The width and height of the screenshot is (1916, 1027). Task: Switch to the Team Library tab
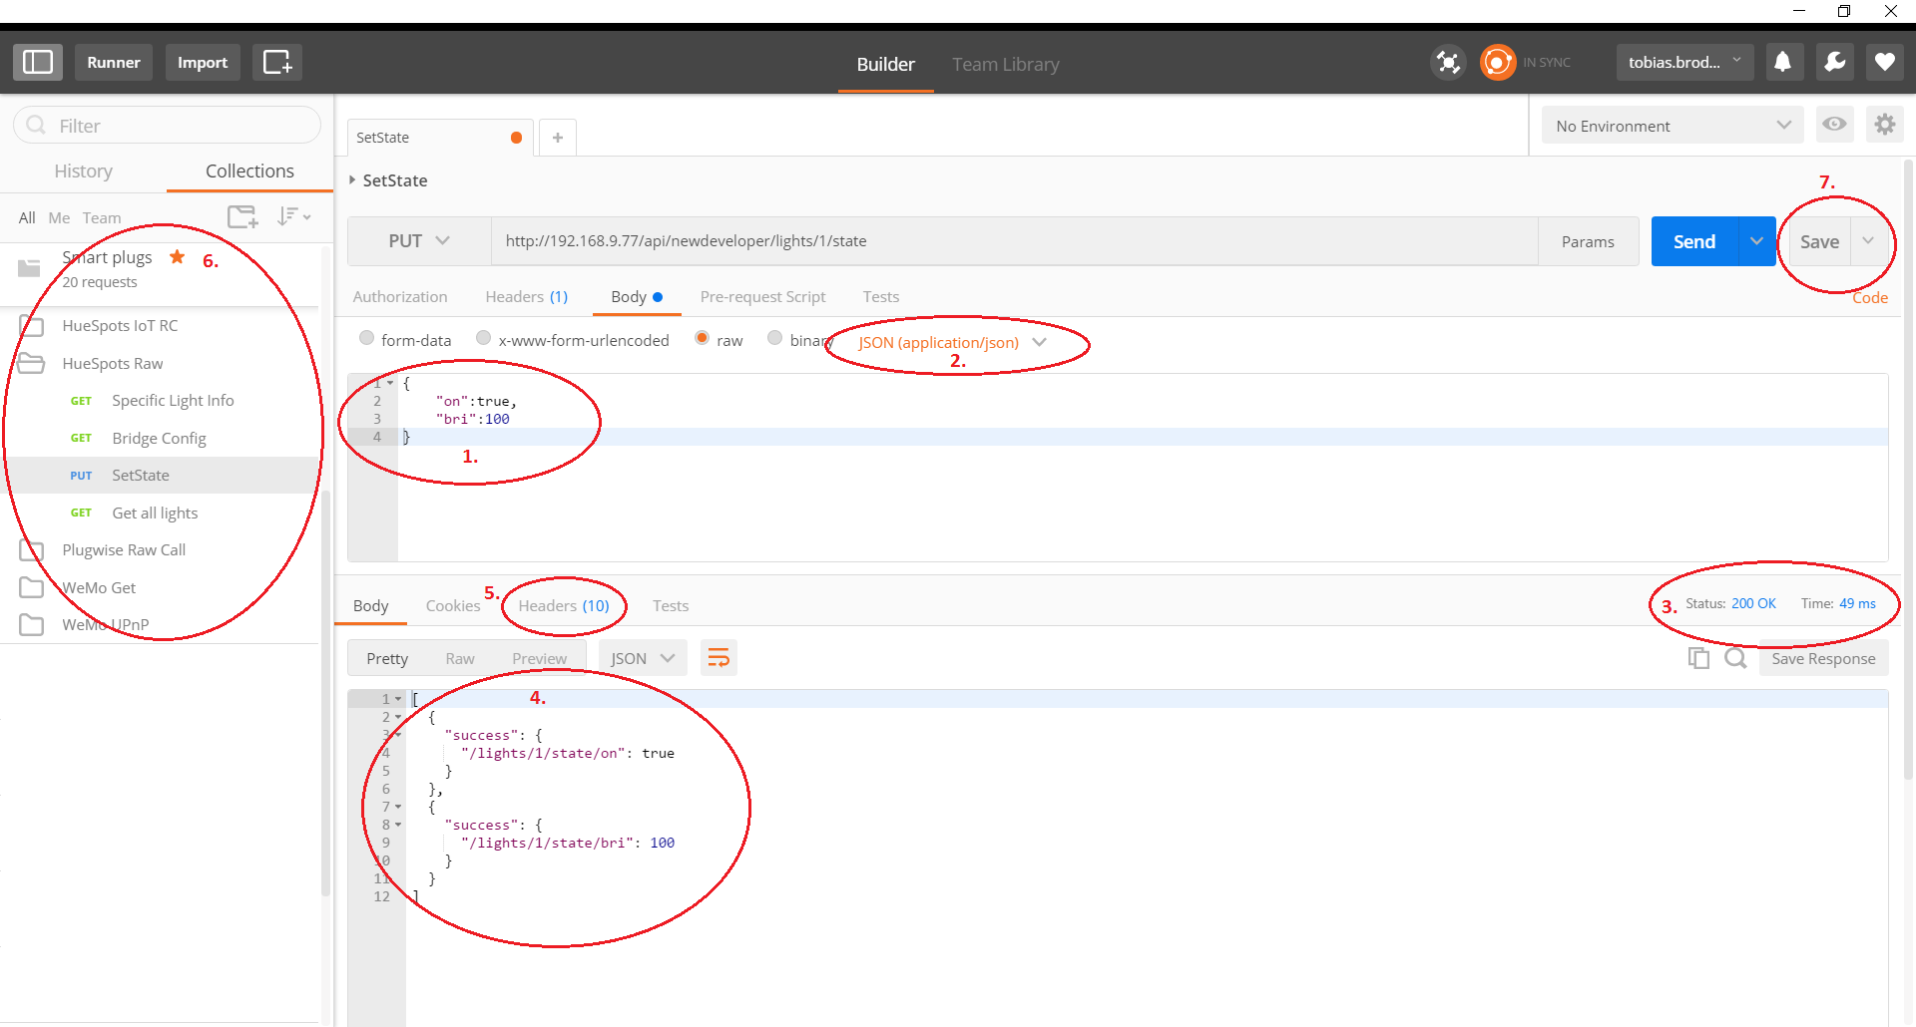[x=1006, y=64]
